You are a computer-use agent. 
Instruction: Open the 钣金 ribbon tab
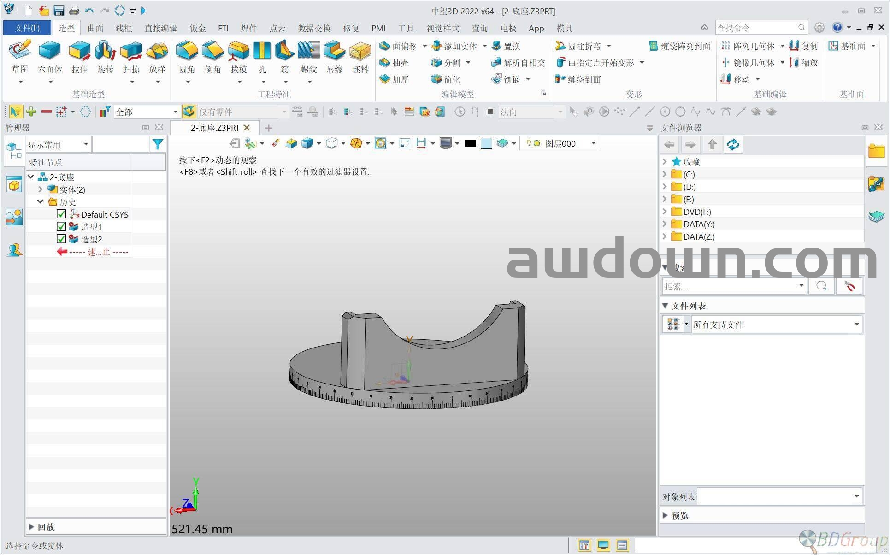point(198,28)
